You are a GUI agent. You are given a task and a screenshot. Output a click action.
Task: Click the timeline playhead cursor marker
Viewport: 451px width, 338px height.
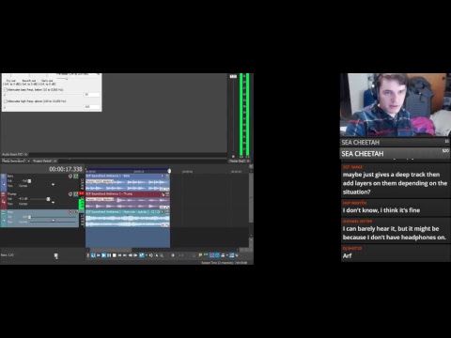pos(169,171)
